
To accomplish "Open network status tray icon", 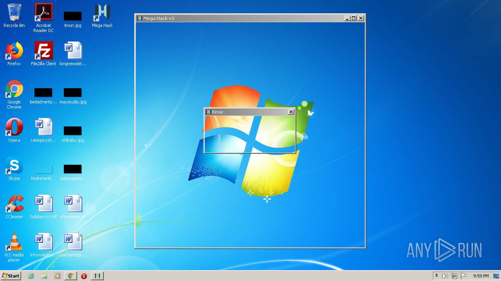I will 454,276.
